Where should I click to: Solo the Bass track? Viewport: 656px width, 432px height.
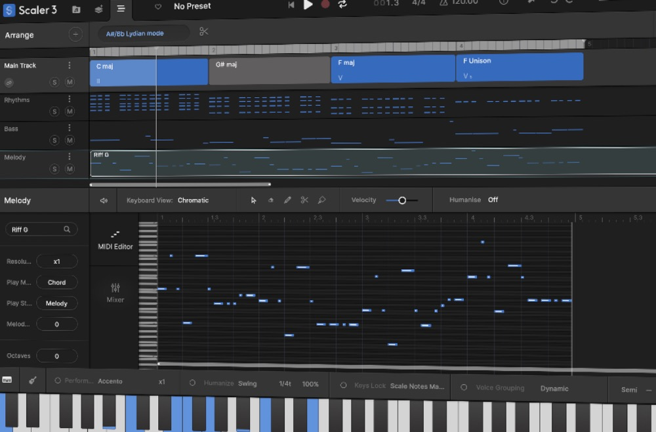click(56, 140)
